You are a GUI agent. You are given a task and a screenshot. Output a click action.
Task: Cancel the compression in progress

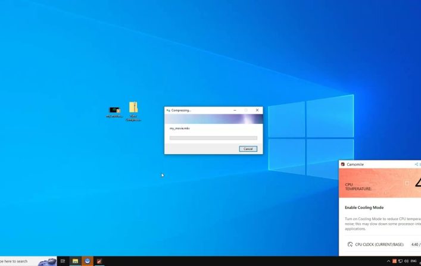click(x=248, y=149)
